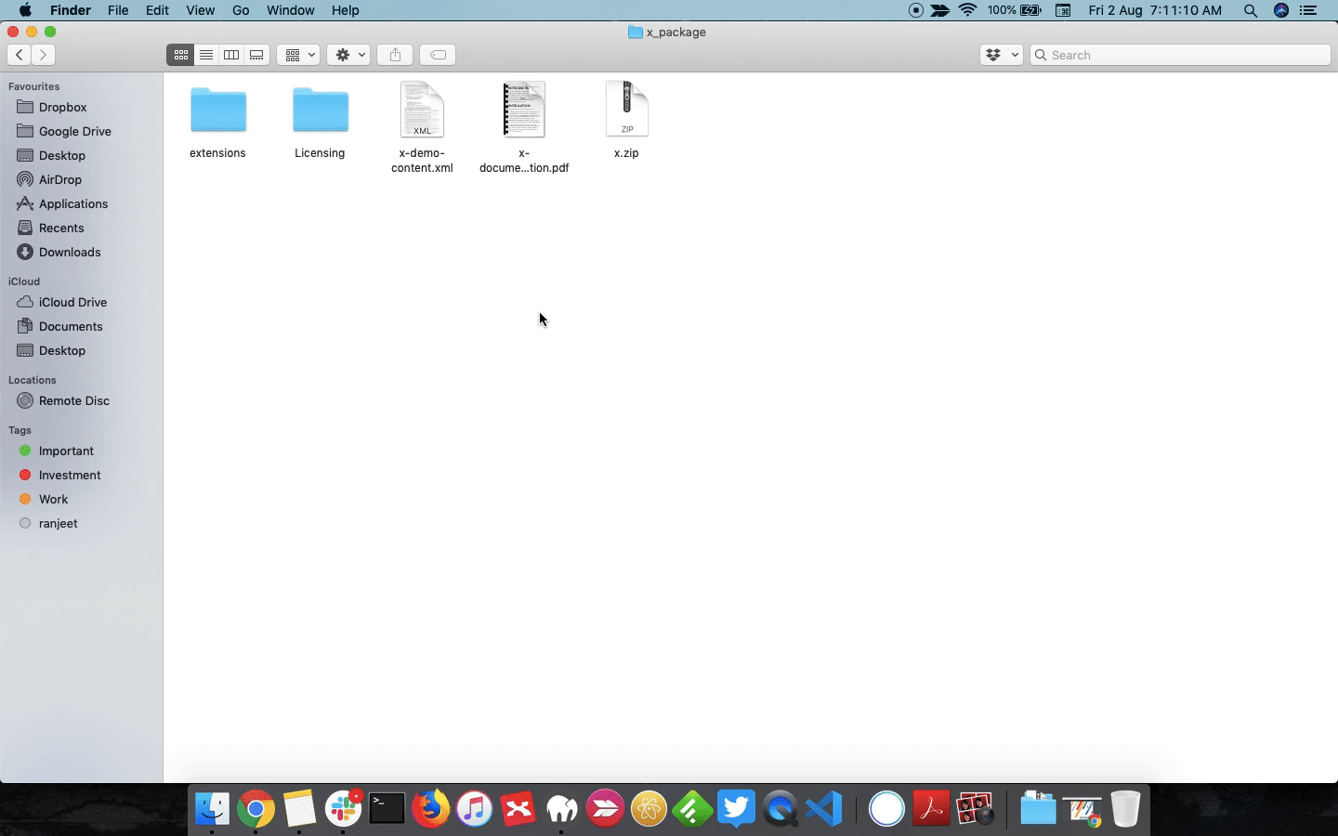The width and height of the screenshot is (1338, 836).
Task: Select the x-demo-content.xml file
Action: click(422, 127)
